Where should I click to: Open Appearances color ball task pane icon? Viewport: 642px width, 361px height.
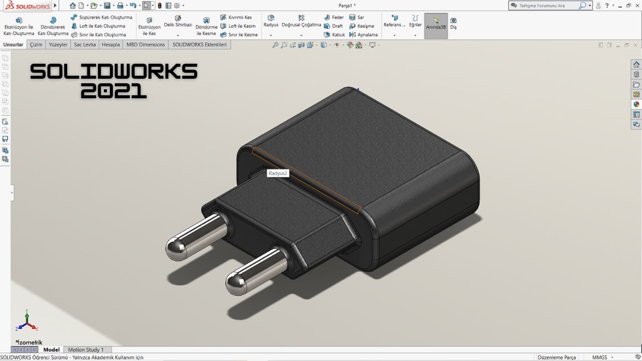click(x=636, y=104)
